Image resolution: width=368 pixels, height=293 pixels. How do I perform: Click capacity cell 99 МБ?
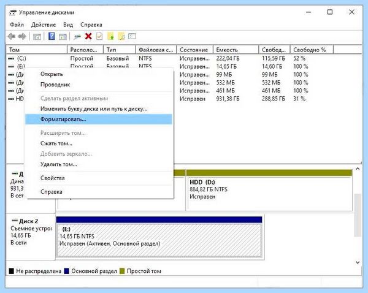coord(224,75)
